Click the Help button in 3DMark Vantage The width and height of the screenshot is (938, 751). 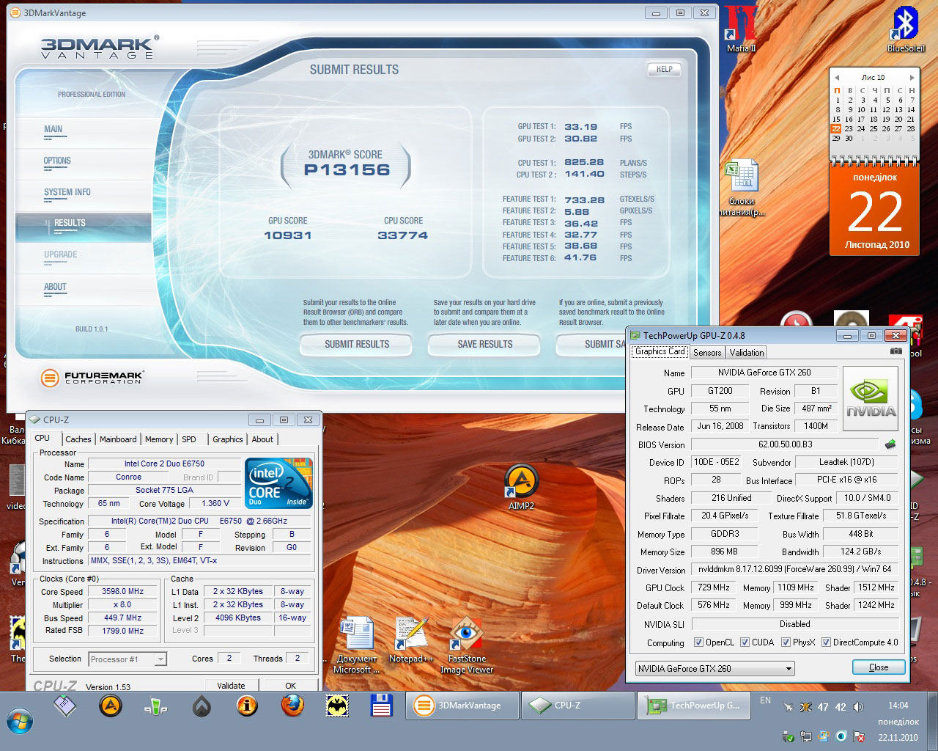coord(665,69)
